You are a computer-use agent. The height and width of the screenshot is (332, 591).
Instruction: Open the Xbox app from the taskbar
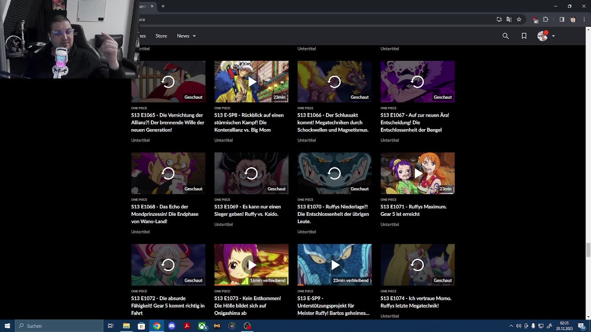point(202,326)
